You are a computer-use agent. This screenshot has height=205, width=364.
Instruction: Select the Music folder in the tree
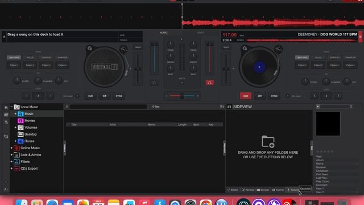29,114
